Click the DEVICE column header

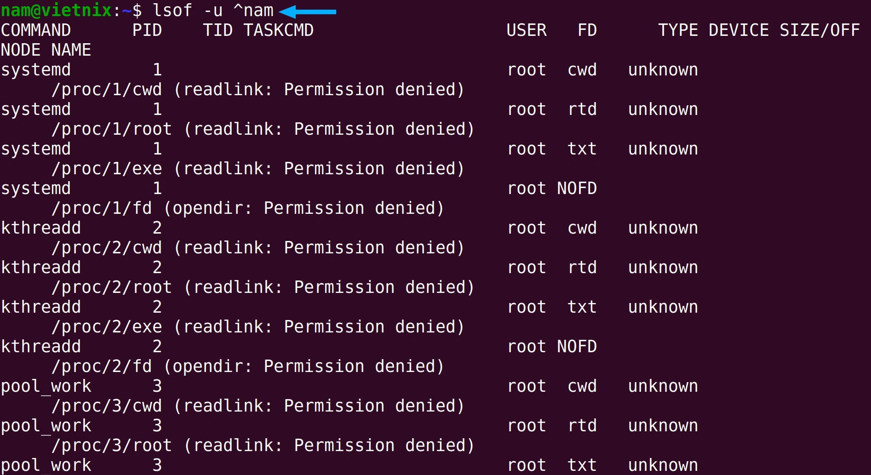(x=739, y=30)
